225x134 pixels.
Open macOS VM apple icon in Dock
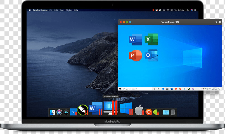[139, 110]
